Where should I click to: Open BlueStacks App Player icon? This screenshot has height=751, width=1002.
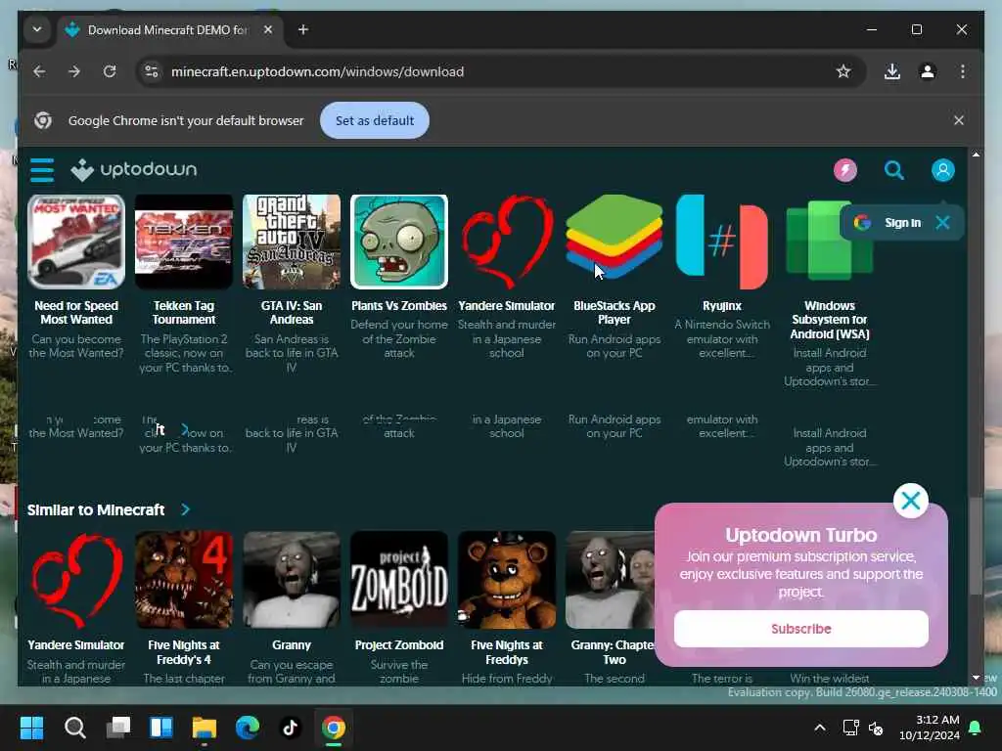615,237
